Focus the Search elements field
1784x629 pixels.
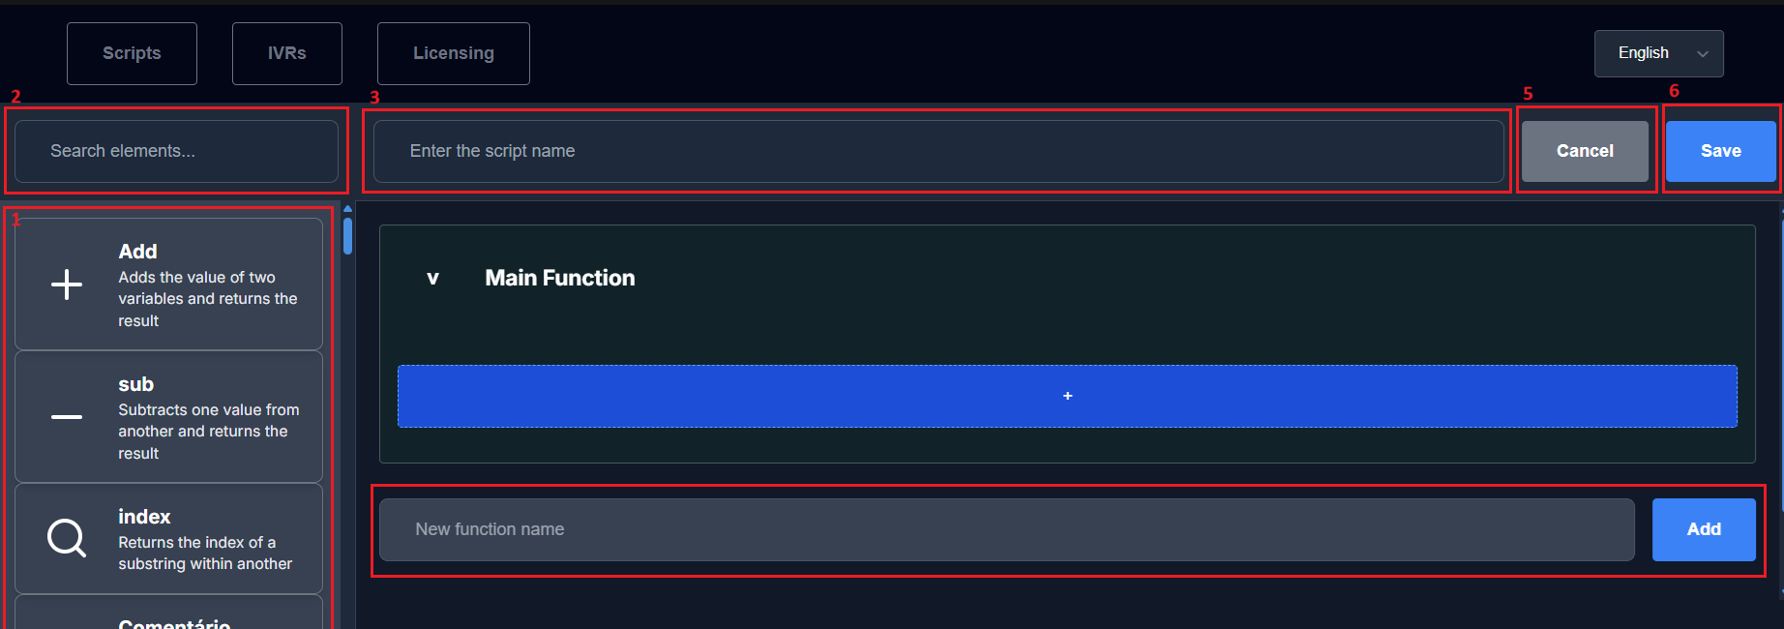[176, 151]
